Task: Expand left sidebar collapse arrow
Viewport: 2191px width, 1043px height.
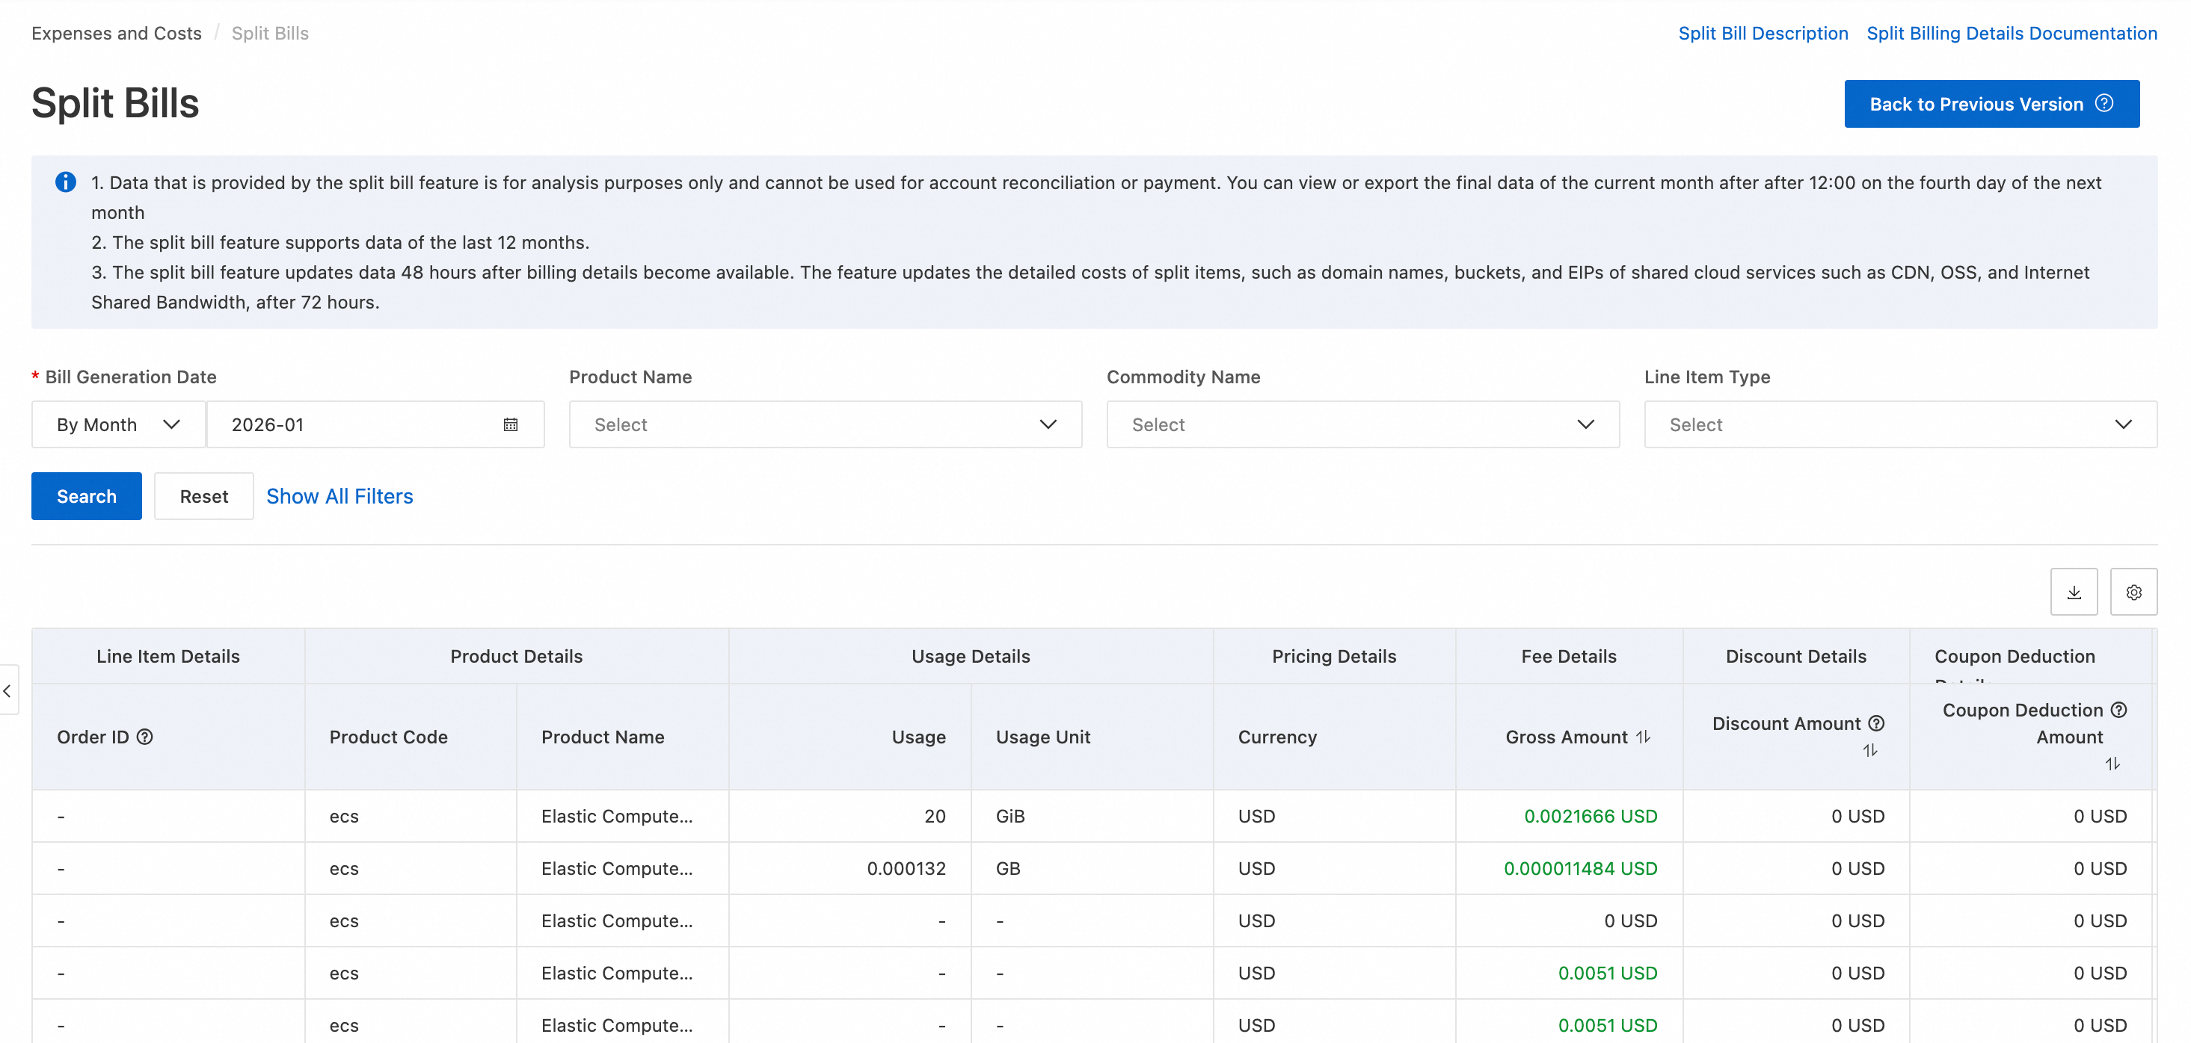Action: tap(7, 690)
